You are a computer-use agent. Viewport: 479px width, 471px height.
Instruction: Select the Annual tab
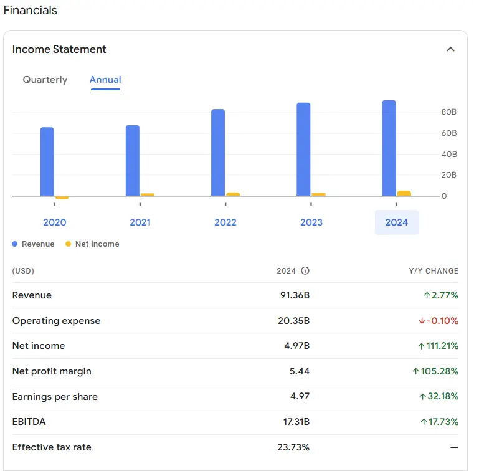(105, 80)
